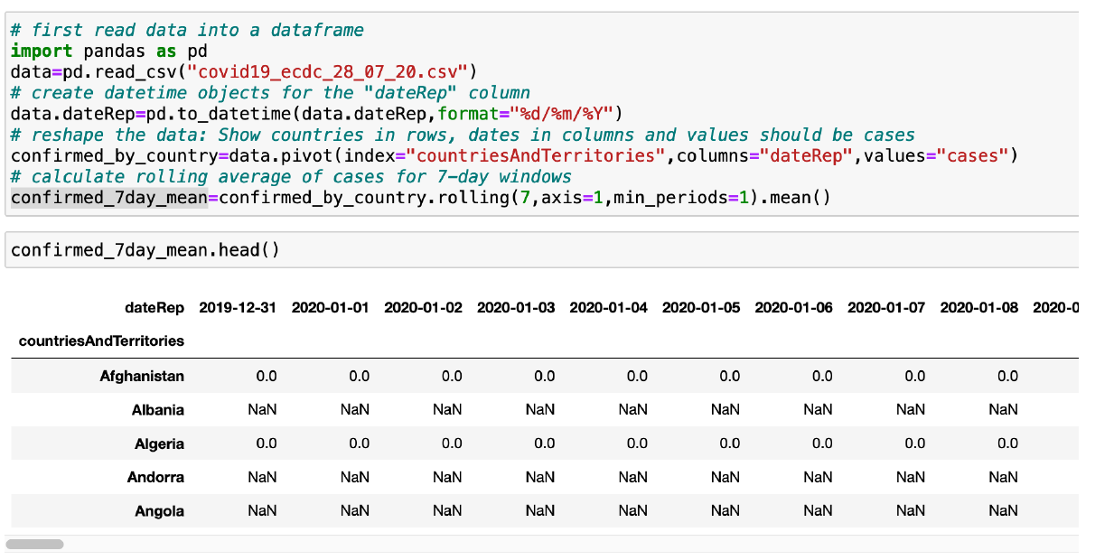Select the Algeria row label
The width and height of the screenshot is (1114, 560).
click(x=159, y=443)
